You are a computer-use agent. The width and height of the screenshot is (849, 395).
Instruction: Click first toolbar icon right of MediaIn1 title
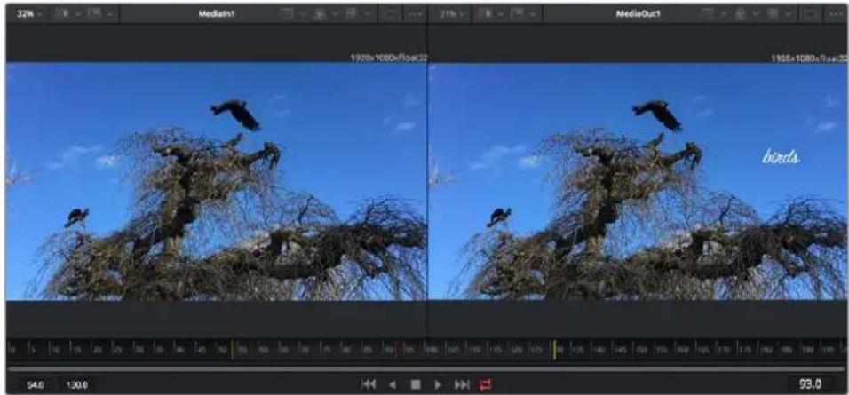pos(288,14)
